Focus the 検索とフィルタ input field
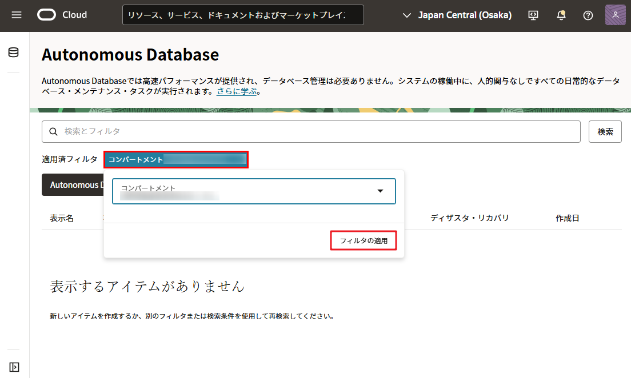 pyautogui.click(x=317, y=131)
